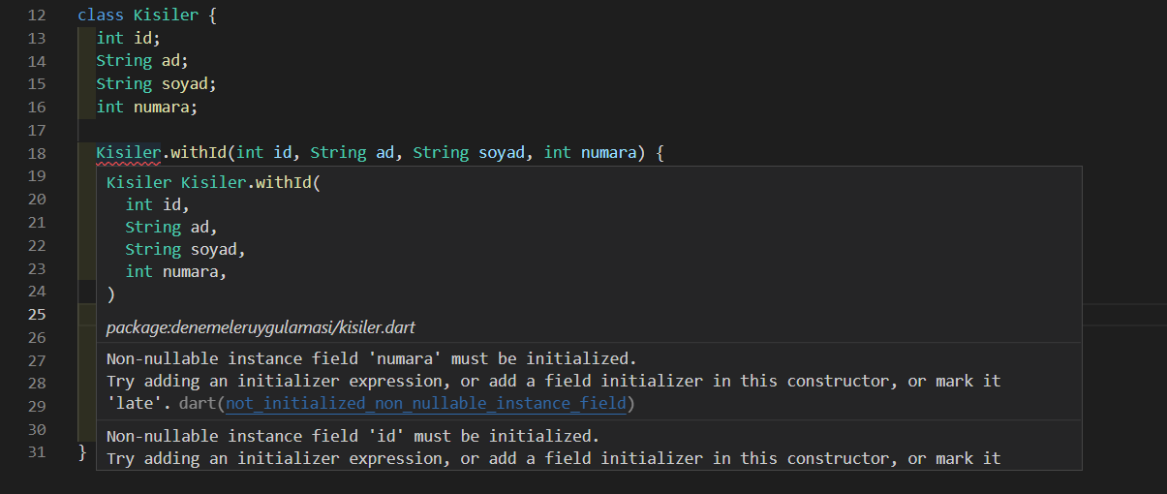
Task: Click line number 12 in the gutter
Action: pyautogui.click(x=37, y=15)
